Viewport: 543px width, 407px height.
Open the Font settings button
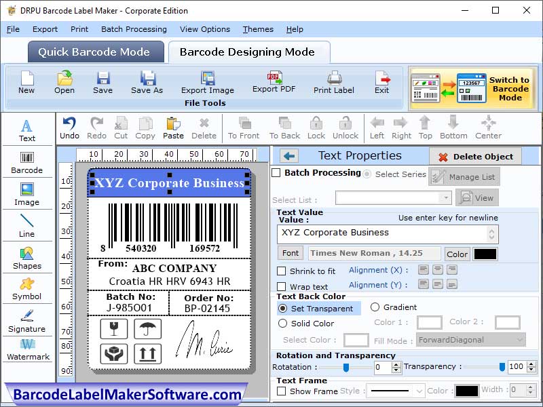[291, 252]
